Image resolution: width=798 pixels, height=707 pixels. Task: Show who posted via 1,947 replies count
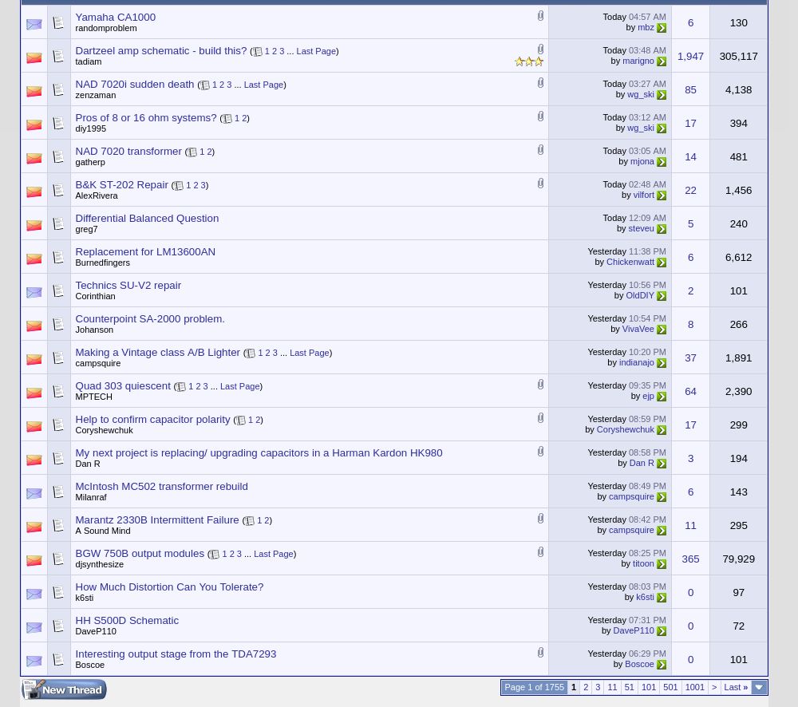click(690, 57)
